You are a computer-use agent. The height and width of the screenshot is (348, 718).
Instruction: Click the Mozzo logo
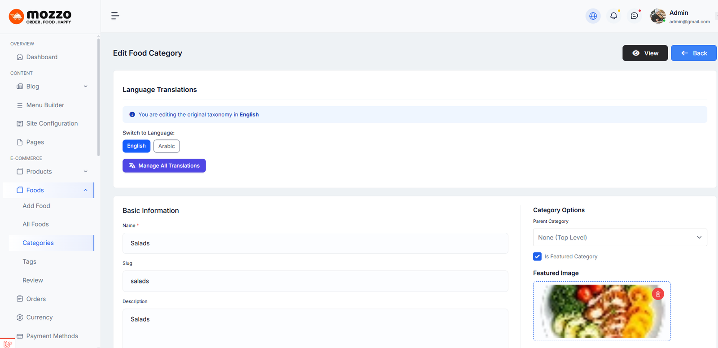[40, 17]
